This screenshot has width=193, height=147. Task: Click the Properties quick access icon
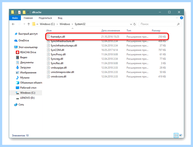19,12
